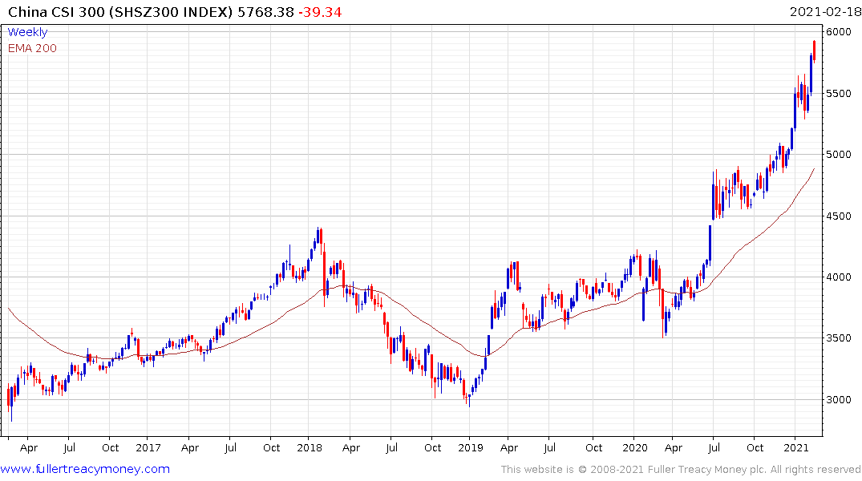The image size is (862, 481).
Task: Select the blue 'Weekly' legend label
Action: 27,32
